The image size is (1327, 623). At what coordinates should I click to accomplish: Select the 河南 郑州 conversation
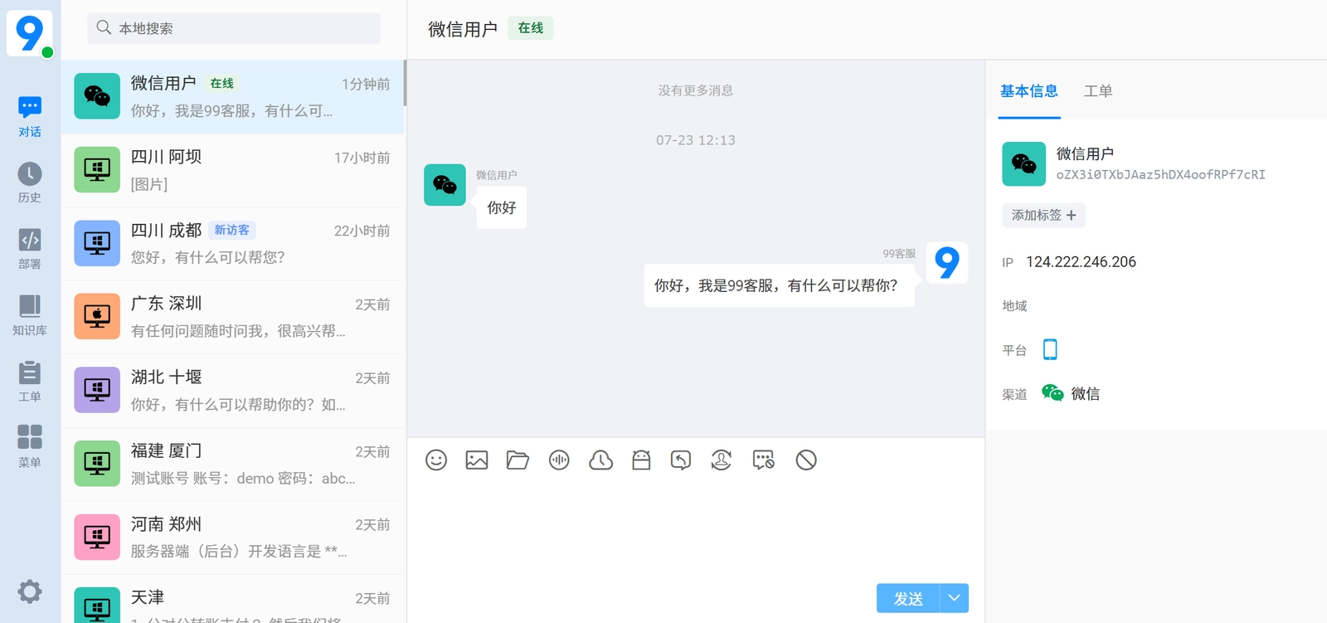click(233, 538)
